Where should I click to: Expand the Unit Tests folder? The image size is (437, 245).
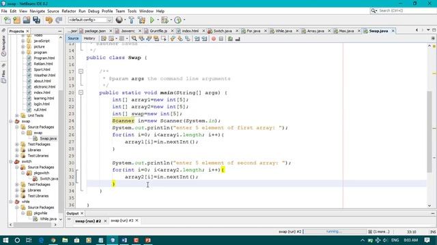[x=17, y=116]
